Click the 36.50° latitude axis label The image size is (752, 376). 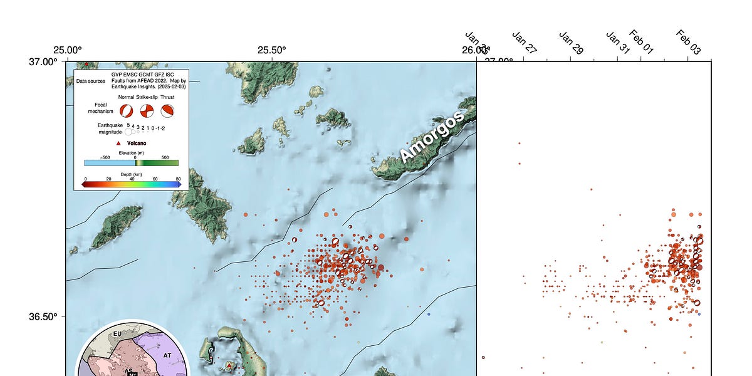tap(43, 316)
